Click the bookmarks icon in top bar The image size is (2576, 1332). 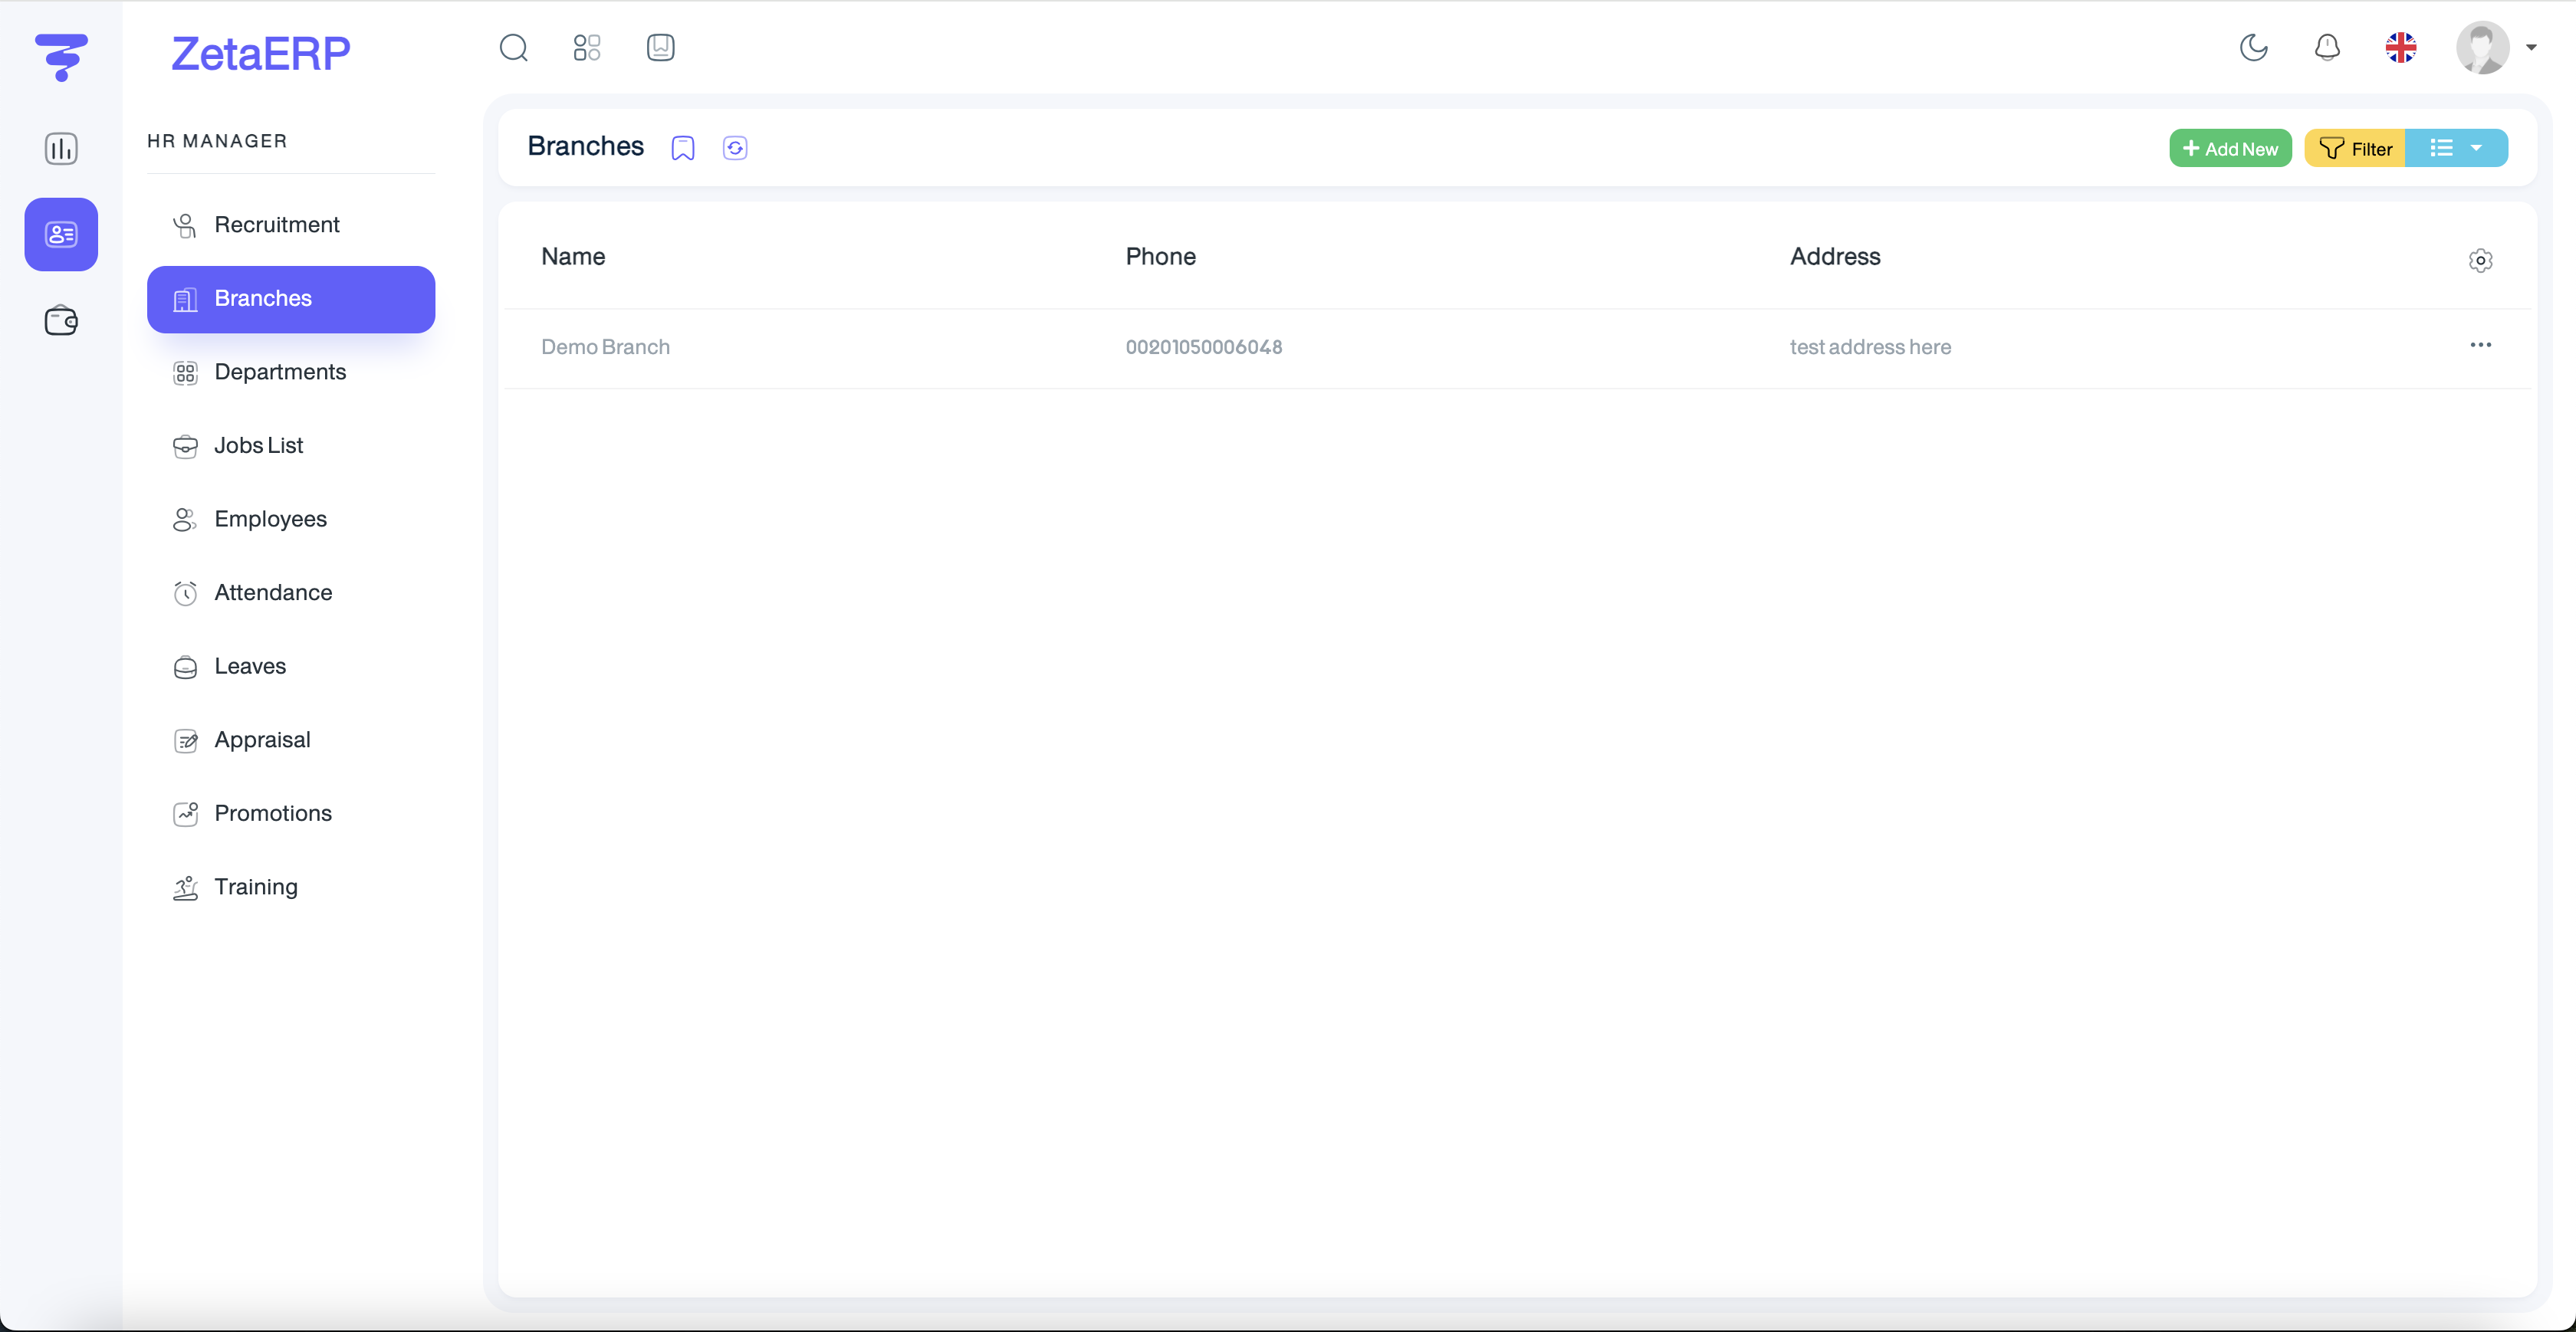(x=660, y=48)
